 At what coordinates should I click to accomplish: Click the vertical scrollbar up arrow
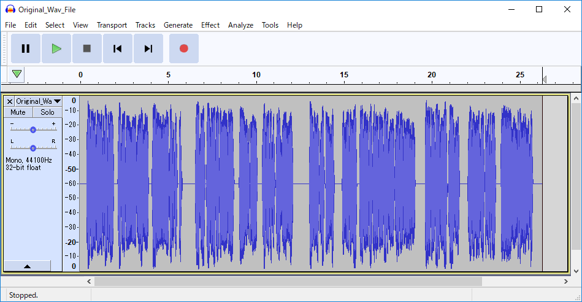tap(576, 98)
